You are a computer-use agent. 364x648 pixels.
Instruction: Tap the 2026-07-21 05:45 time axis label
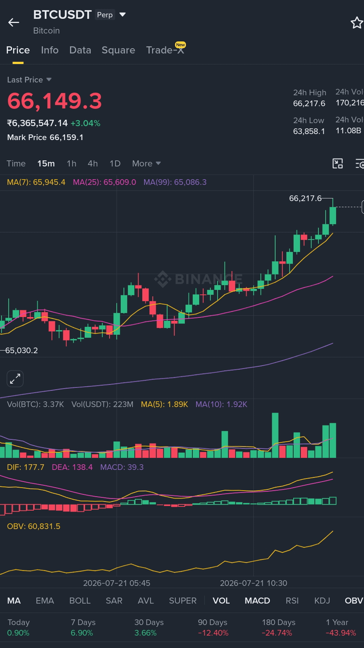pos(117,583)
